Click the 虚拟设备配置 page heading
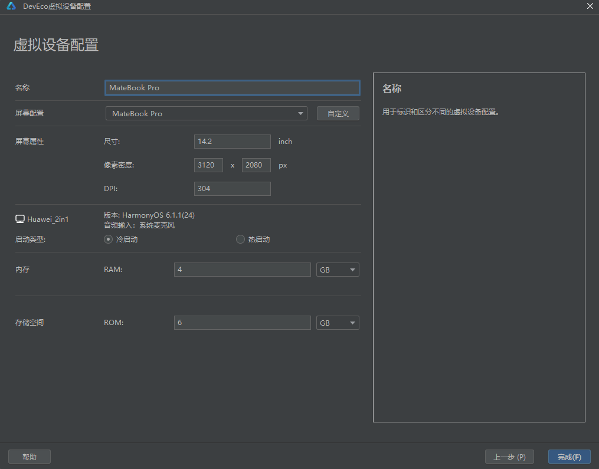 click(x=56, y=45)
